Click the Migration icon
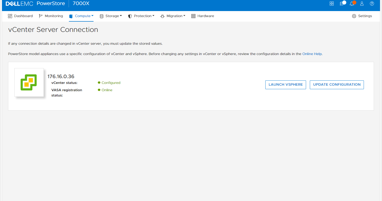The image size is (382, 201). 162,16
